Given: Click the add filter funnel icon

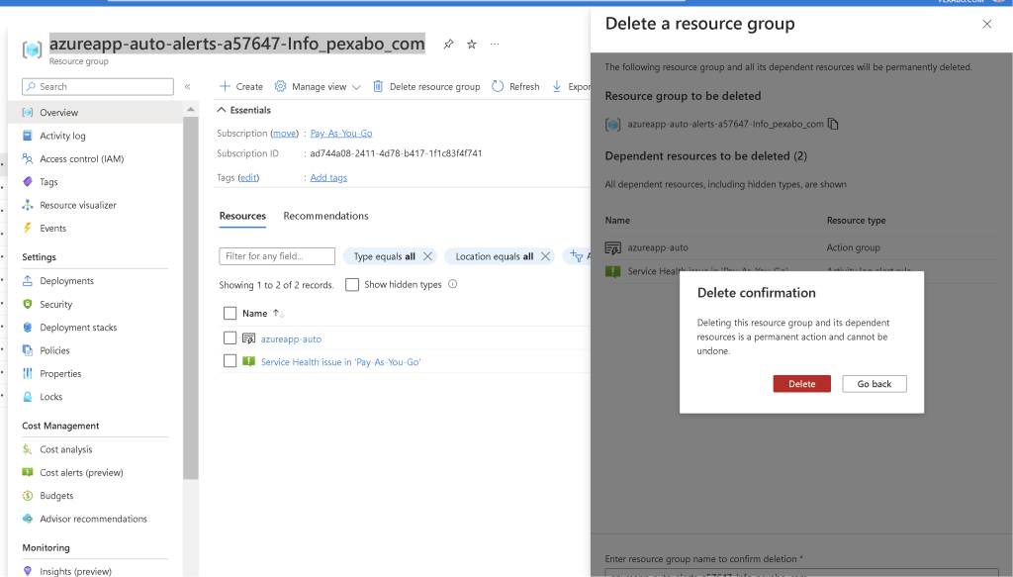Looking at the screenshot, I should point(577,256).
